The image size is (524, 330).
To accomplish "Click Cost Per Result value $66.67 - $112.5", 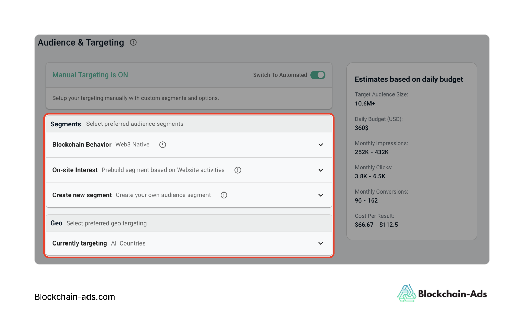I will pos(376,225).
